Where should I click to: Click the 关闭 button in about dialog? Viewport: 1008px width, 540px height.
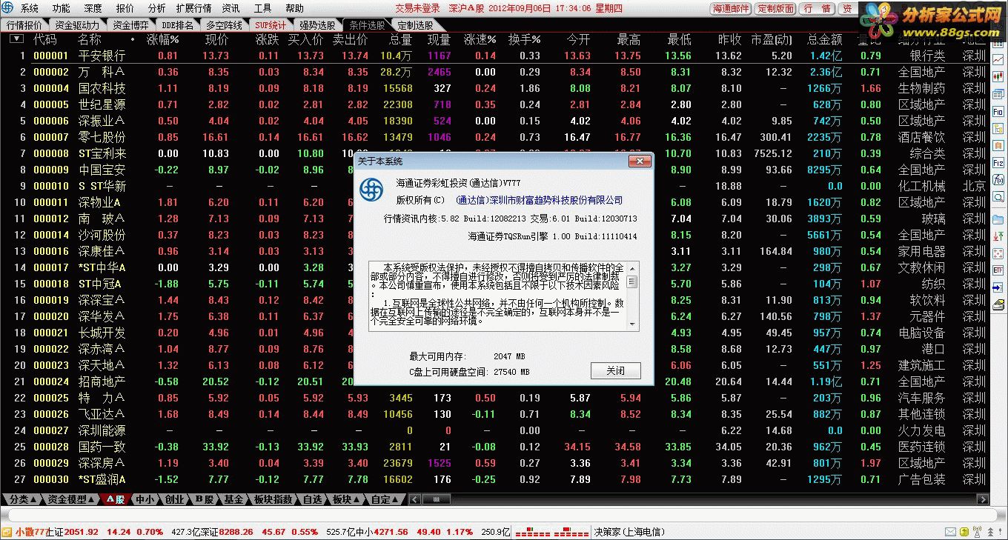615,370
